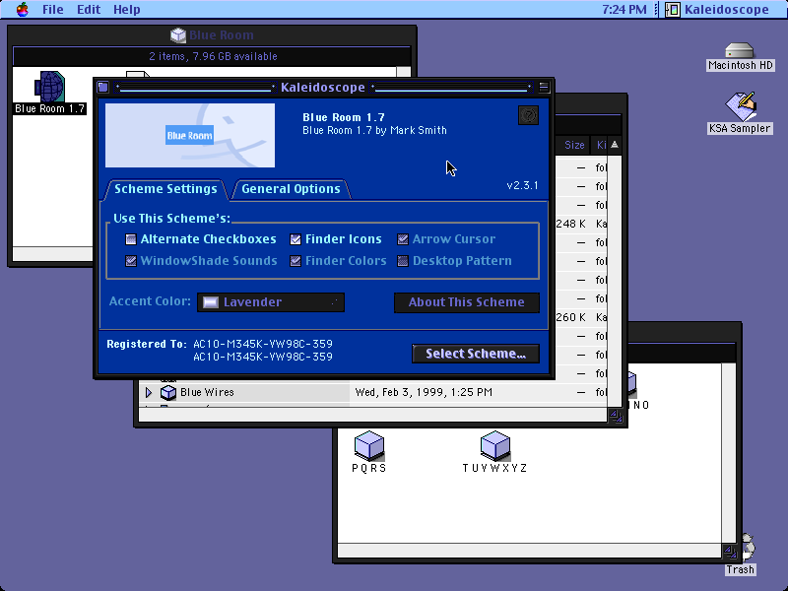Open the Apple menu
Screen dimensions: 788x591
pos(22,9)
